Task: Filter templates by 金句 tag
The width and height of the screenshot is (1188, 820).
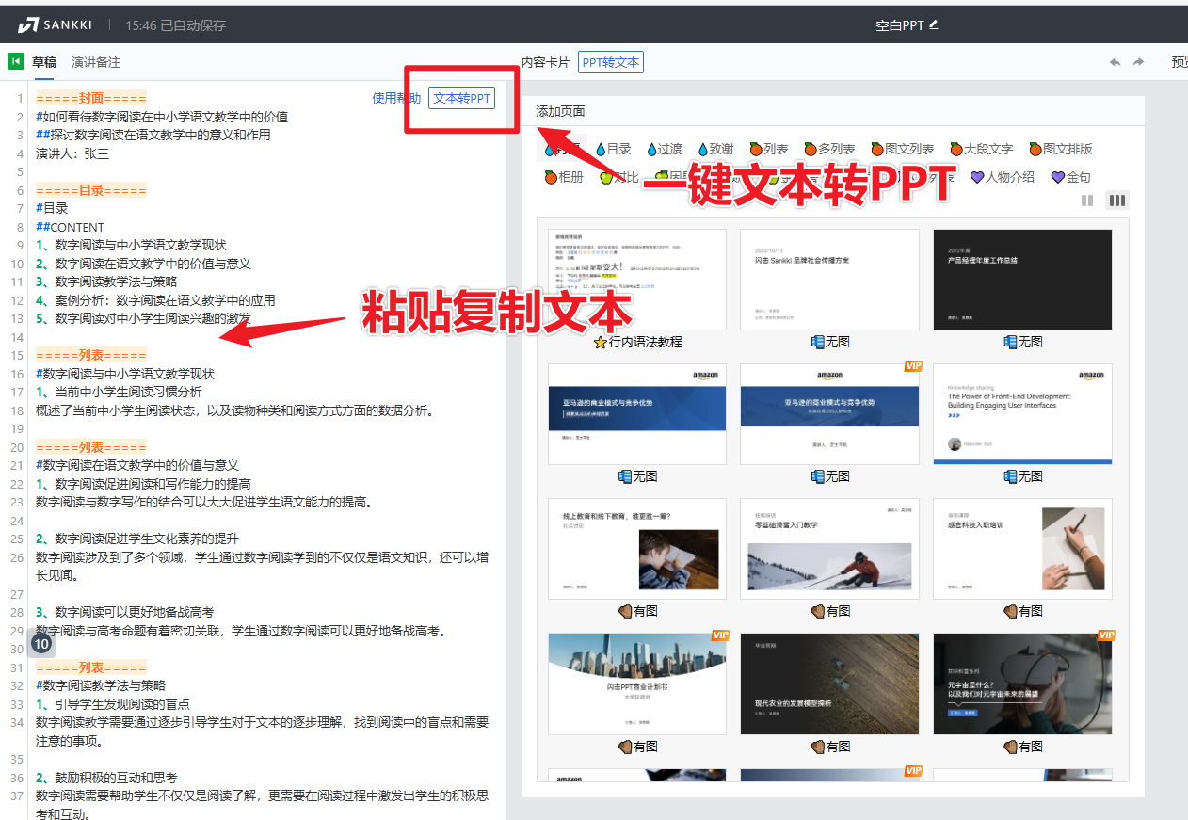Action: tap(1071, 177)
